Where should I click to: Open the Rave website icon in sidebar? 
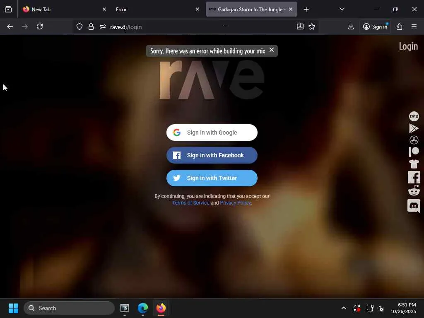click(414, 116)
